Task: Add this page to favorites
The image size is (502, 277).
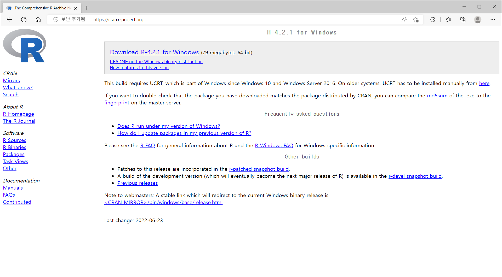Action: pos(416,20)
